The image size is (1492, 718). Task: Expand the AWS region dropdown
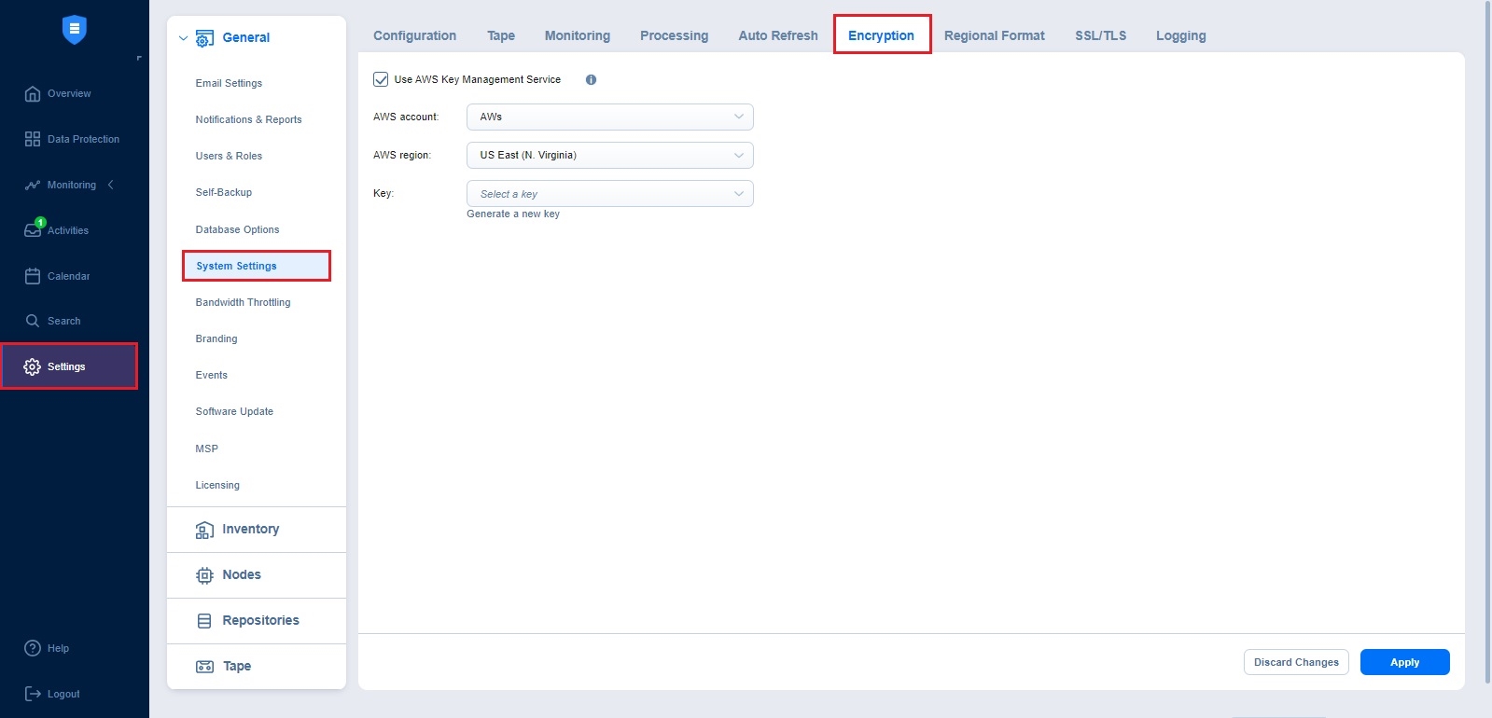pyautogui.click(x=609, y=156)
